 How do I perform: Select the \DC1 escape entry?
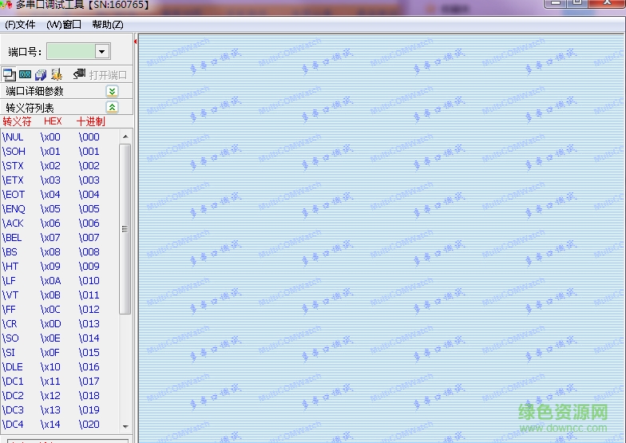(x=13, y=382)
